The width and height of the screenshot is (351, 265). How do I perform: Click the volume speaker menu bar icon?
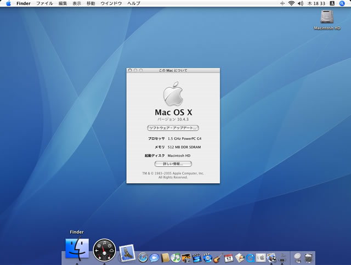point(301,3)
